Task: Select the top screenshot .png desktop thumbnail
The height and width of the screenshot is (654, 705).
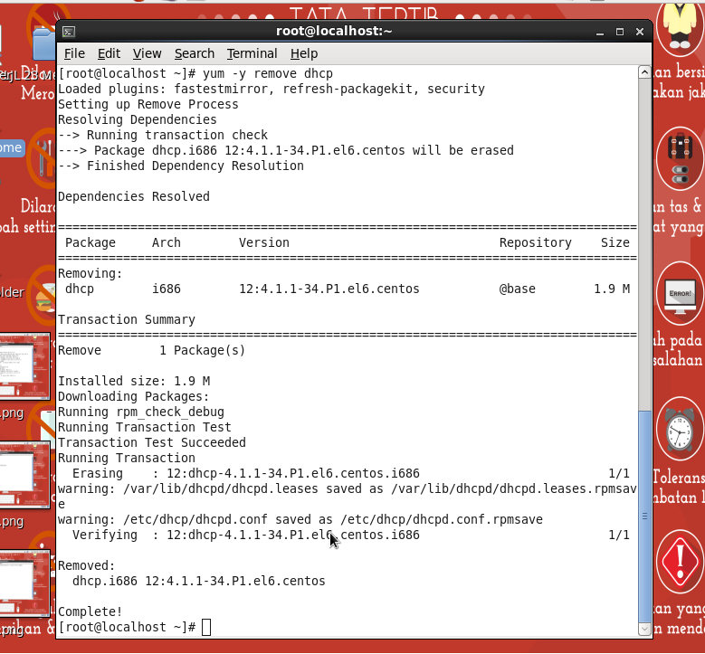Action: [24, 366]
